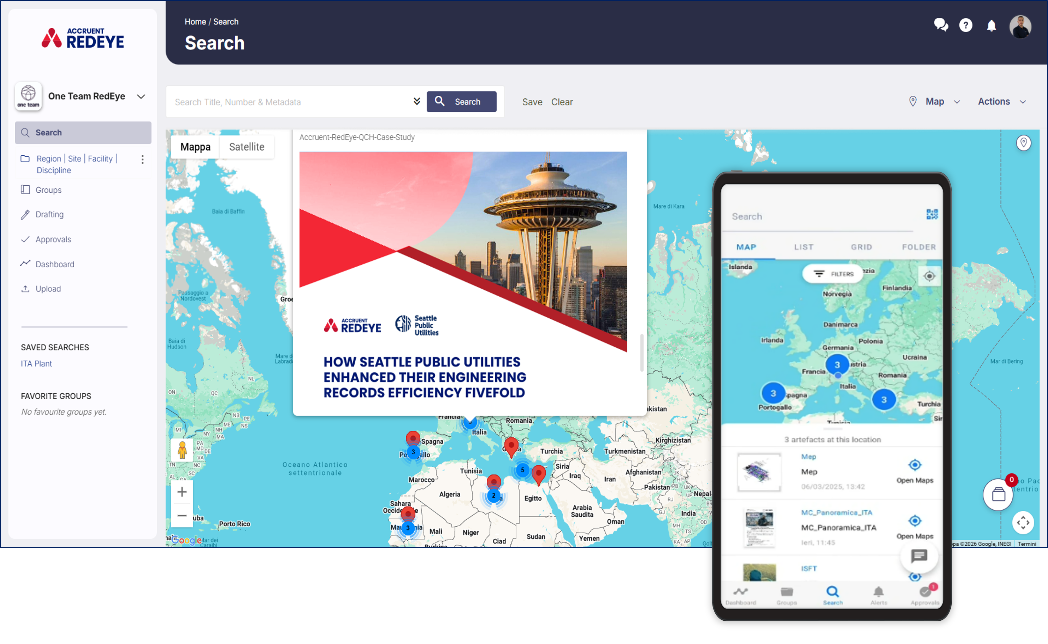
Task: Open Region Site Facility Discipline folder
Action: [76, 164]
